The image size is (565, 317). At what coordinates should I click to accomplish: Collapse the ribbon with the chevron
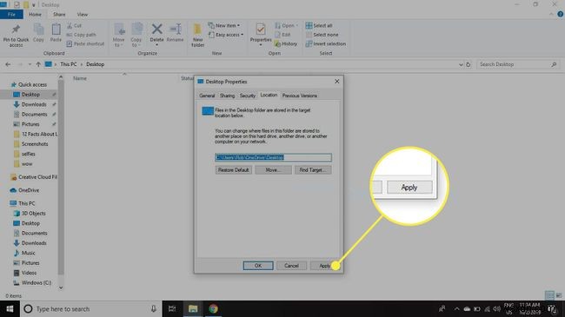551,15
